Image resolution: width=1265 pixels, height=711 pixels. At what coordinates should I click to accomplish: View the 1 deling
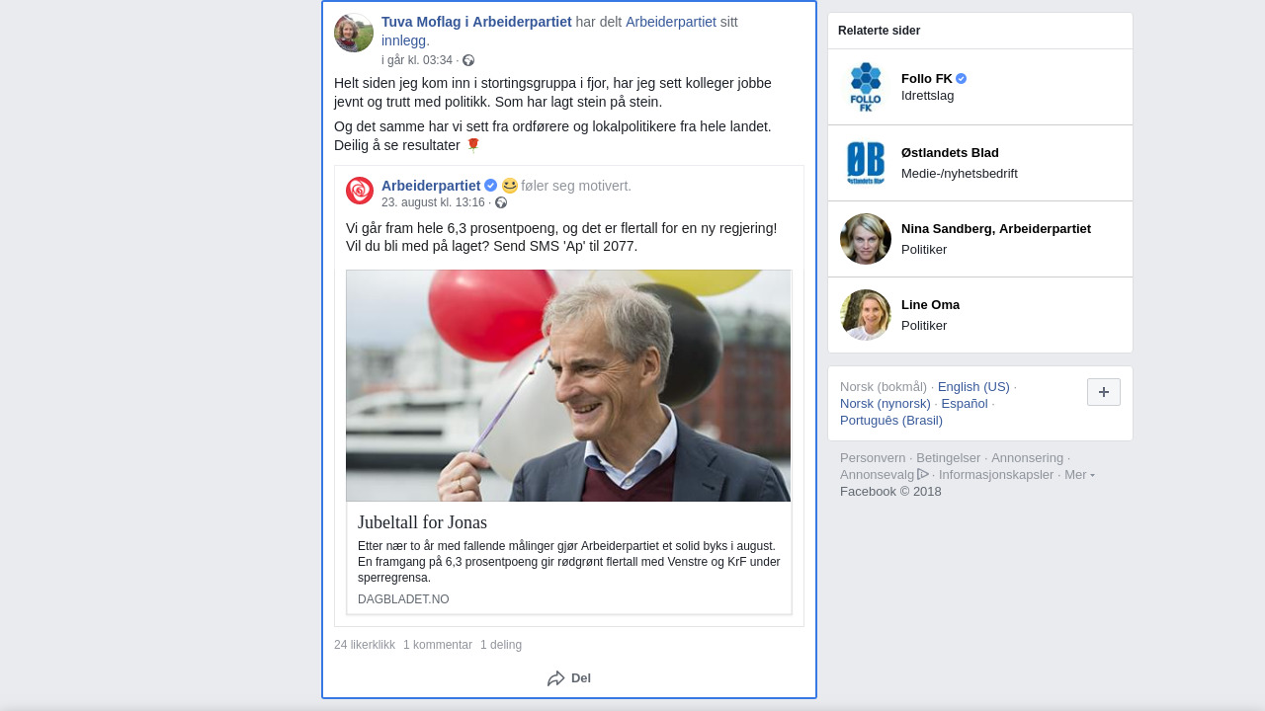(501, 645)
